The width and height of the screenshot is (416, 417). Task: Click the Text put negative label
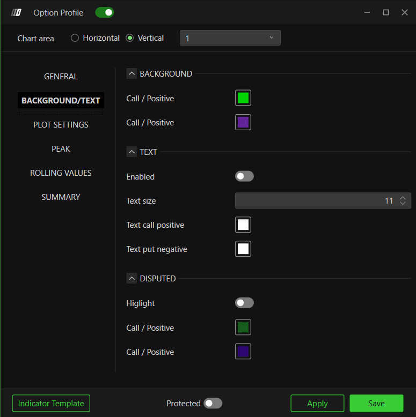pos(157,249)
